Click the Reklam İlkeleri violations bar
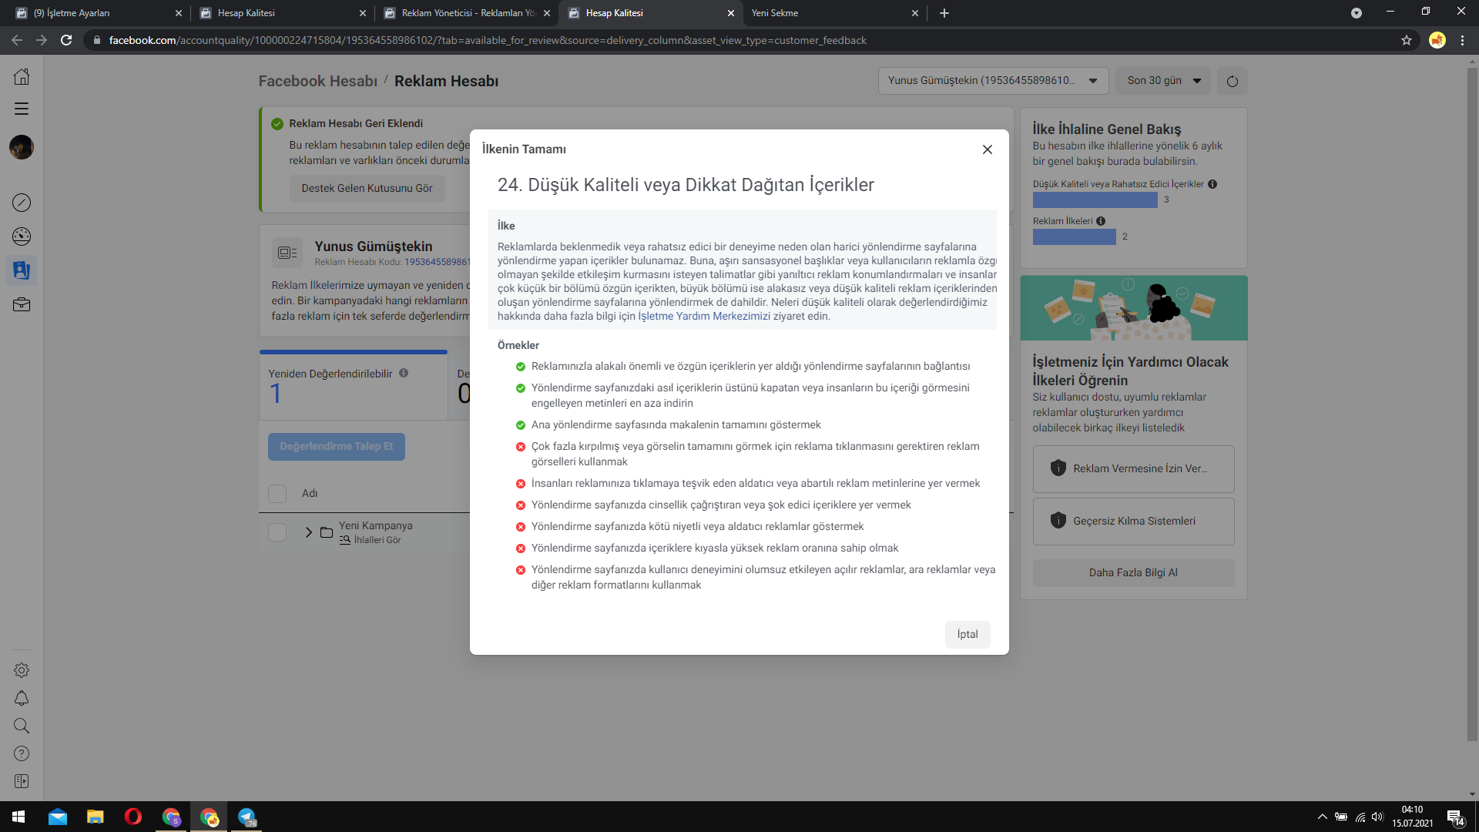 pyautogui.click(x=1074, y=237)
